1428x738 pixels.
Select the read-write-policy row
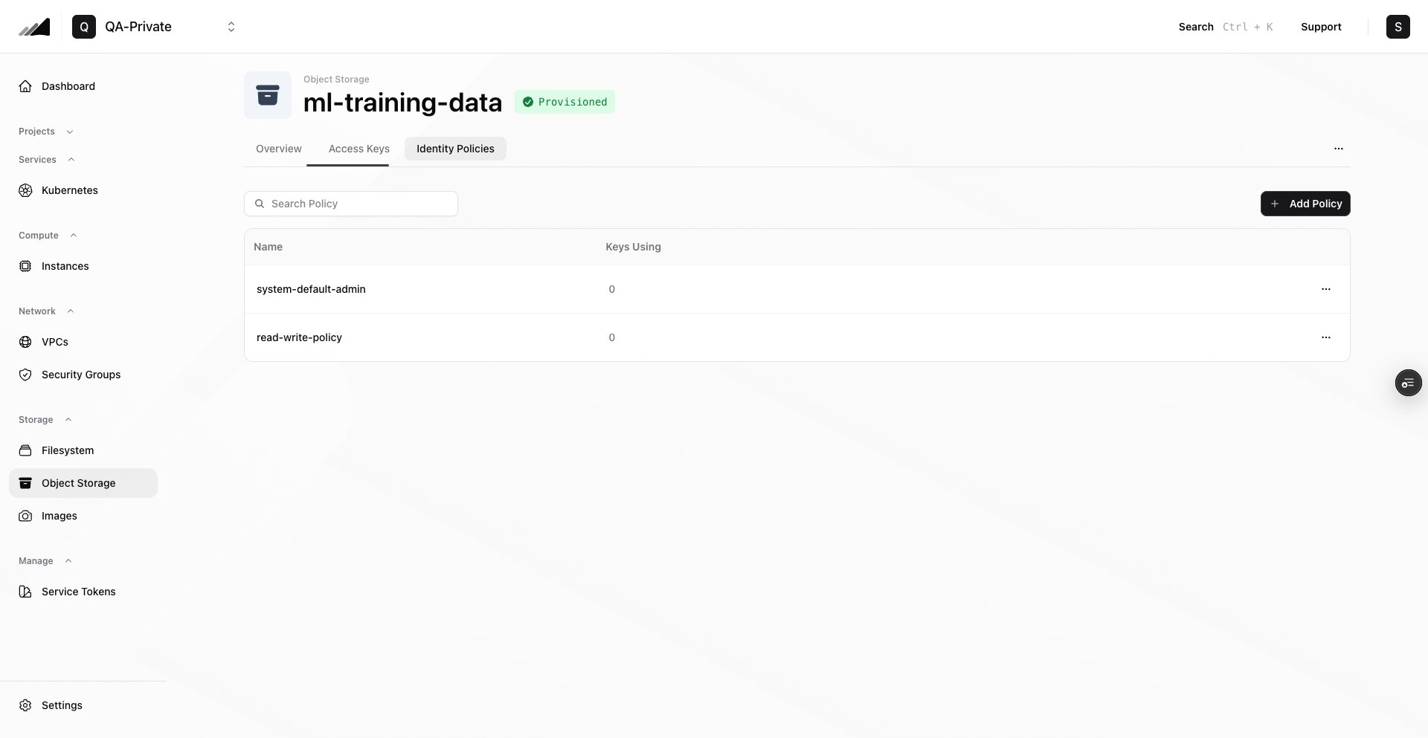(x=797, y=337)
